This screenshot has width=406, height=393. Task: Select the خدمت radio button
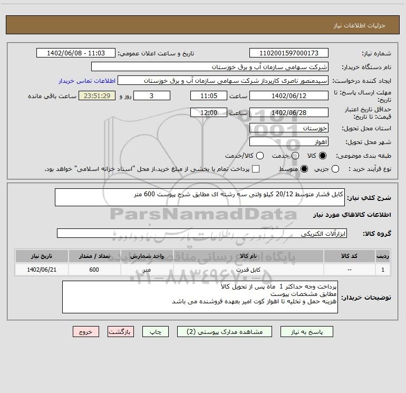[x=295, y=156]
